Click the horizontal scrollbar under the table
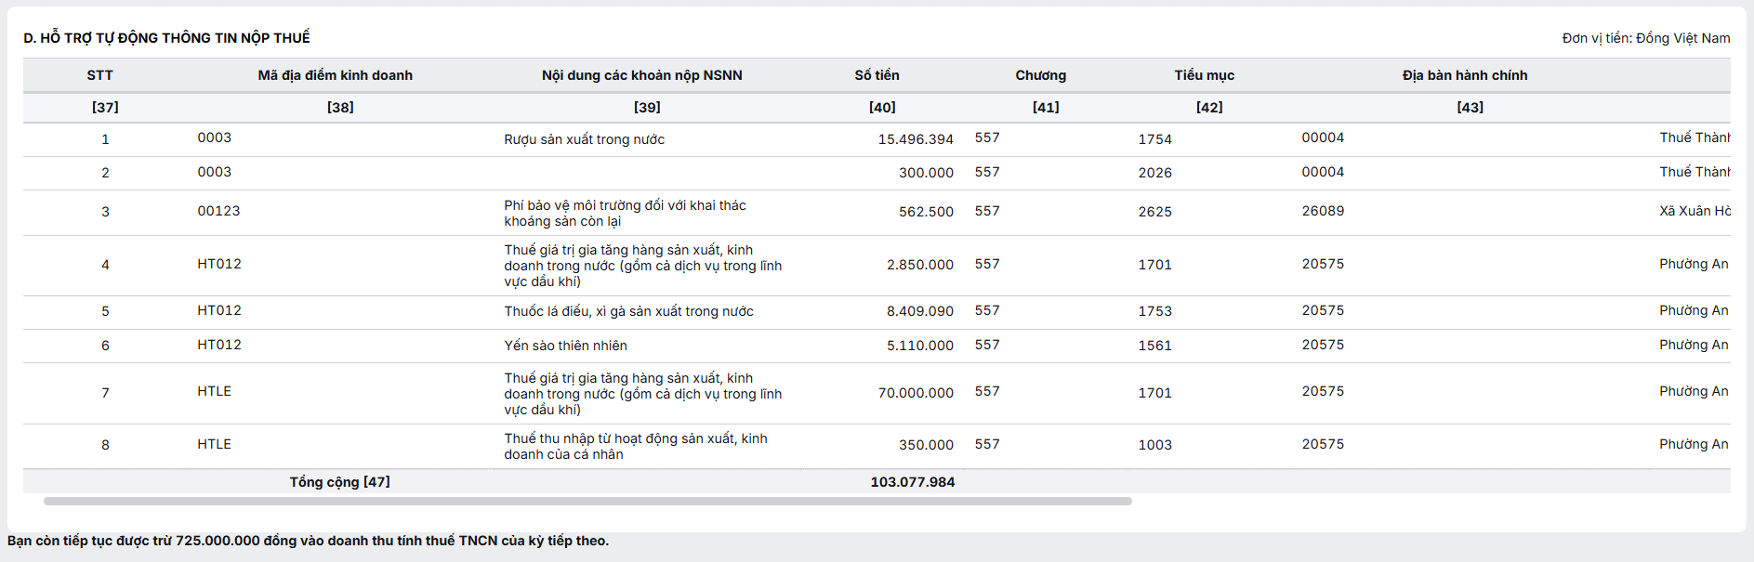Image resolution: width=1754 pixels, height=562 pixels. click(587, 501)
